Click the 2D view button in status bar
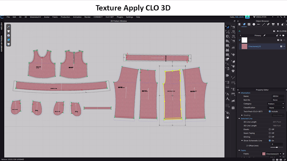This screenshot has width=287, height=161. pos(281,160)
